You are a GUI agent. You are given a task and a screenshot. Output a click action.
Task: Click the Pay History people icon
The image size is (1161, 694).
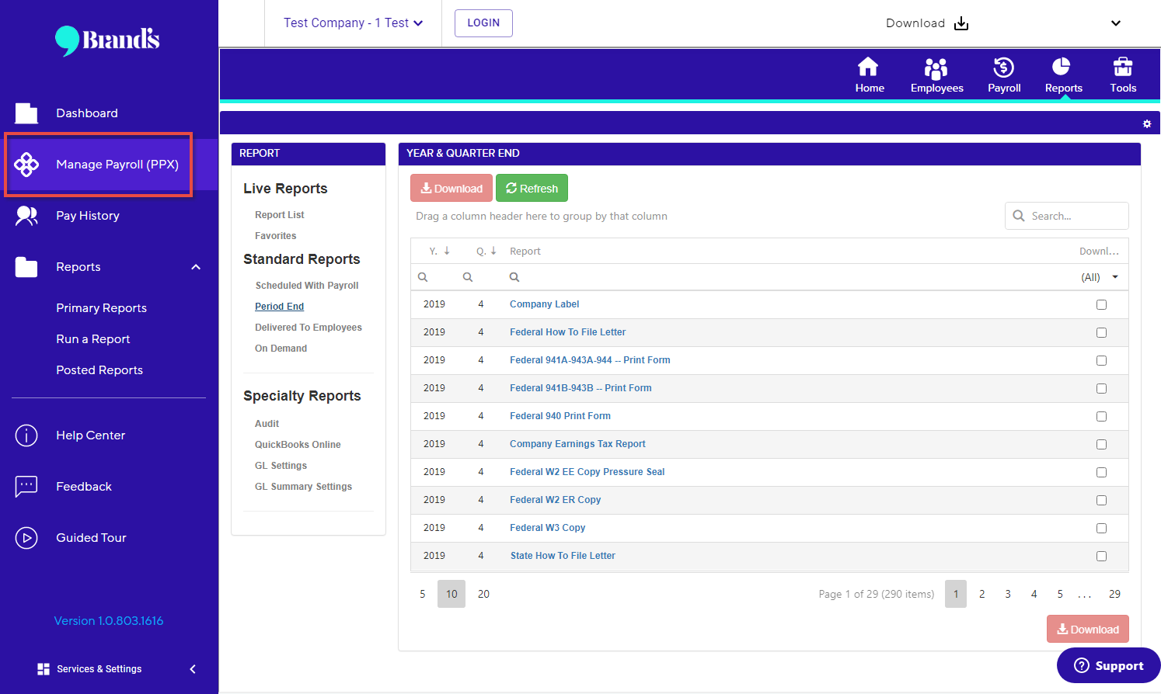coord(26,216)
